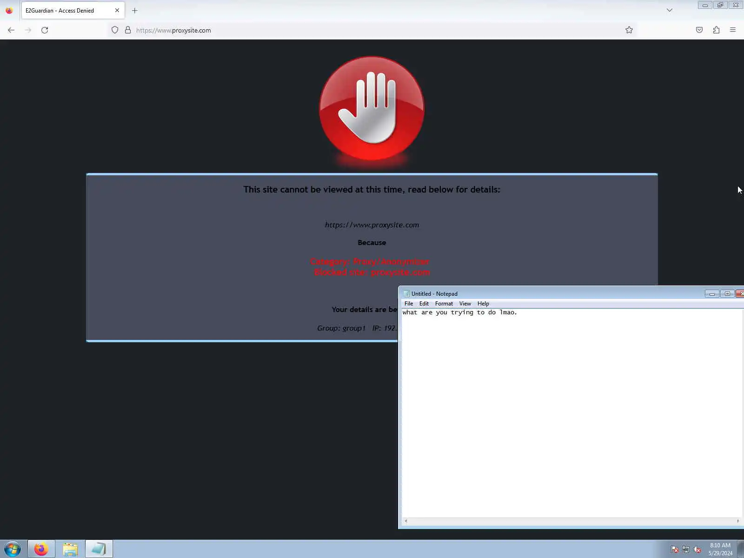
Task: View site security padlock info
Action: click(x=128, y=30)
